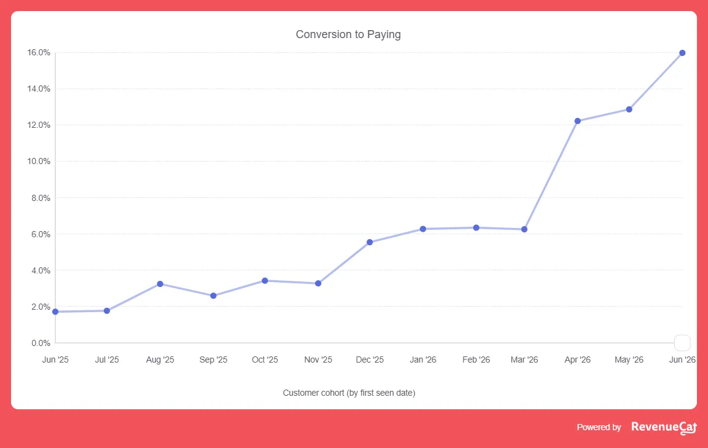Click the 12.0% y-axis label

[x=39, y=125]
